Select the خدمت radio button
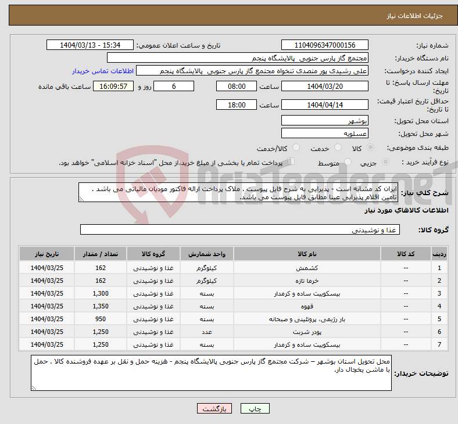This screenshot has width=458, height=424. pyautogui.click(x=338, y=148)
